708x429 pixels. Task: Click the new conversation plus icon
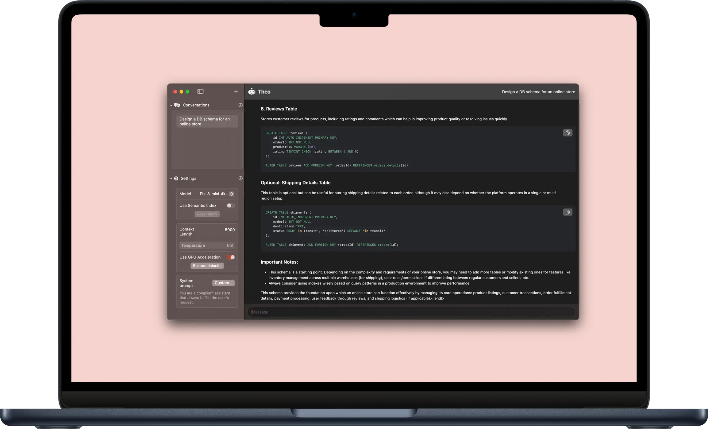coord(236,91)
